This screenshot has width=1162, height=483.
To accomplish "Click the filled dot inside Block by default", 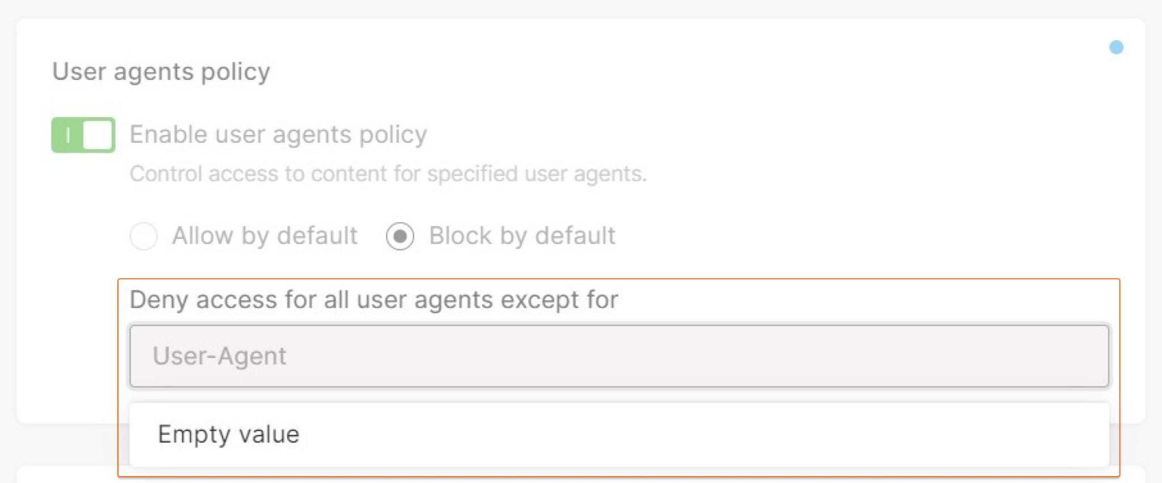I will (x=400, y=236).
